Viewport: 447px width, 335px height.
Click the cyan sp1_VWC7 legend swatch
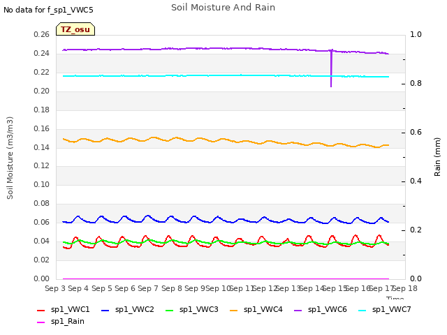pos(362,310)
